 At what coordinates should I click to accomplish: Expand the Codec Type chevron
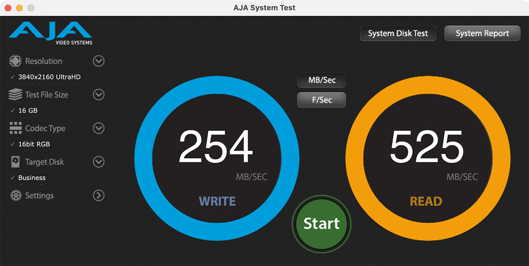99,128
